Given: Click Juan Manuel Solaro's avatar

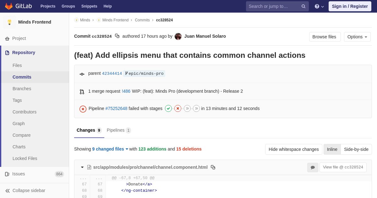Looking at the screenshot, I should pos(178,36).
